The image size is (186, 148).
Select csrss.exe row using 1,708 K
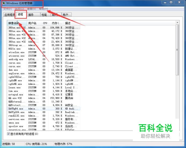[44, 63]
